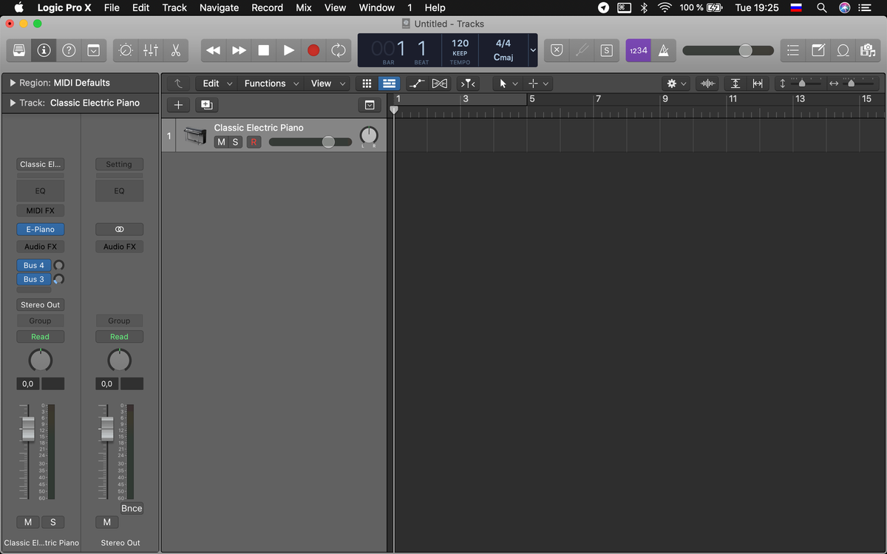Open the View dropdown in the Tracks area

[327, 83]
